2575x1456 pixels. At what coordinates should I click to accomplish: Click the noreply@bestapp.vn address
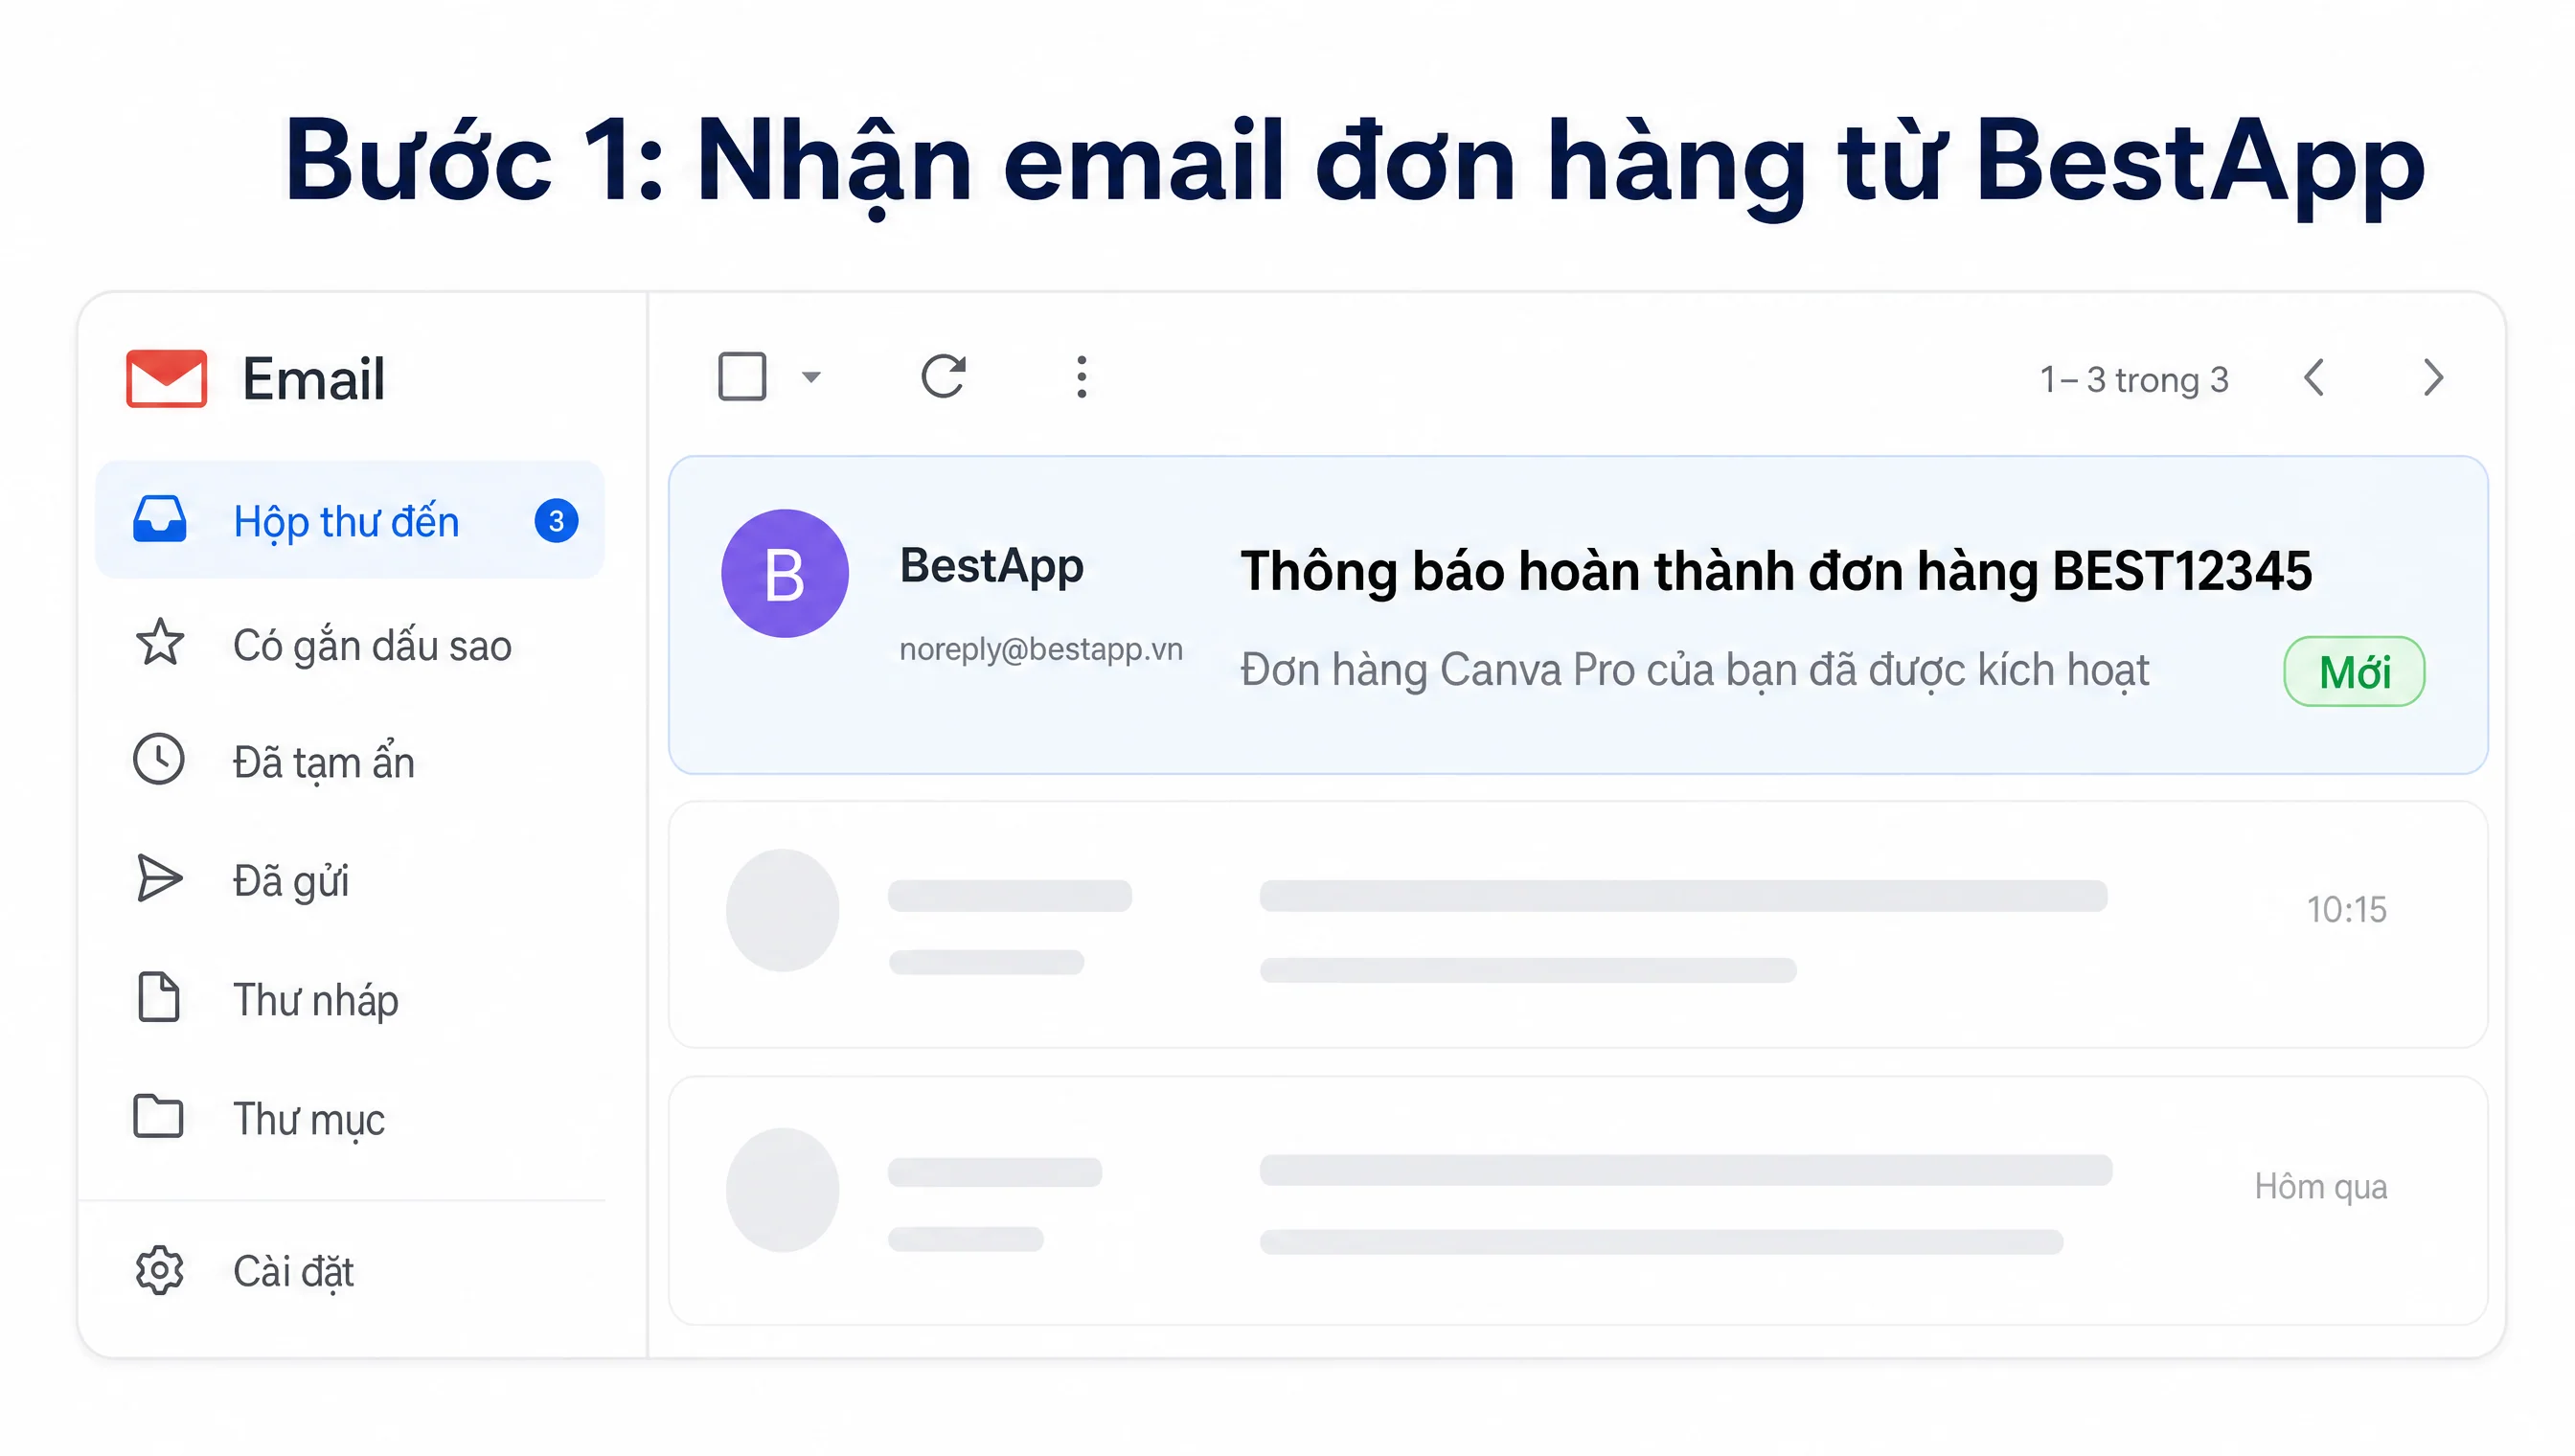click(x=1041, y=649)
